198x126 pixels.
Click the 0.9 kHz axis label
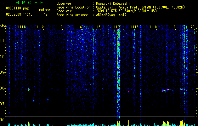(x=3, y=72)
